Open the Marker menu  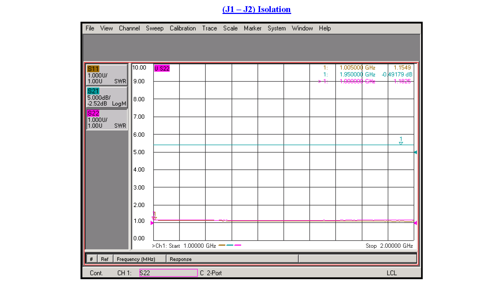coord(252,28)
